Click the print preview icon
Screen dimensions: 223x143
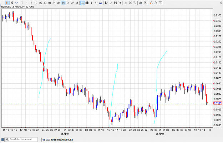point(145,3)
